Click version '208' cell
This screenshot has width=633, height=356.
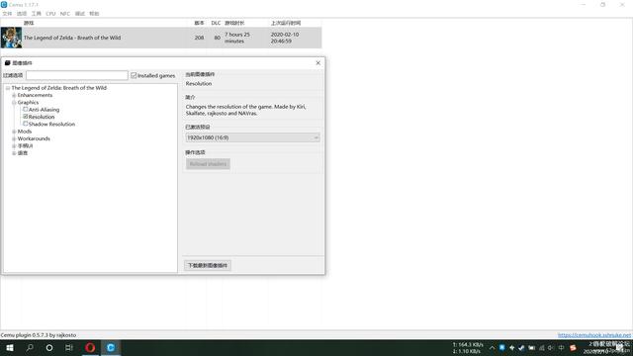(199, 38)
